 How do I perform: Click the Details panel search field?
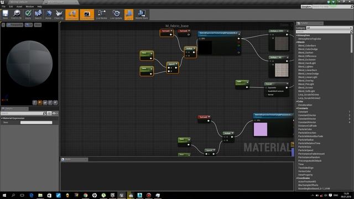[22, 113]
